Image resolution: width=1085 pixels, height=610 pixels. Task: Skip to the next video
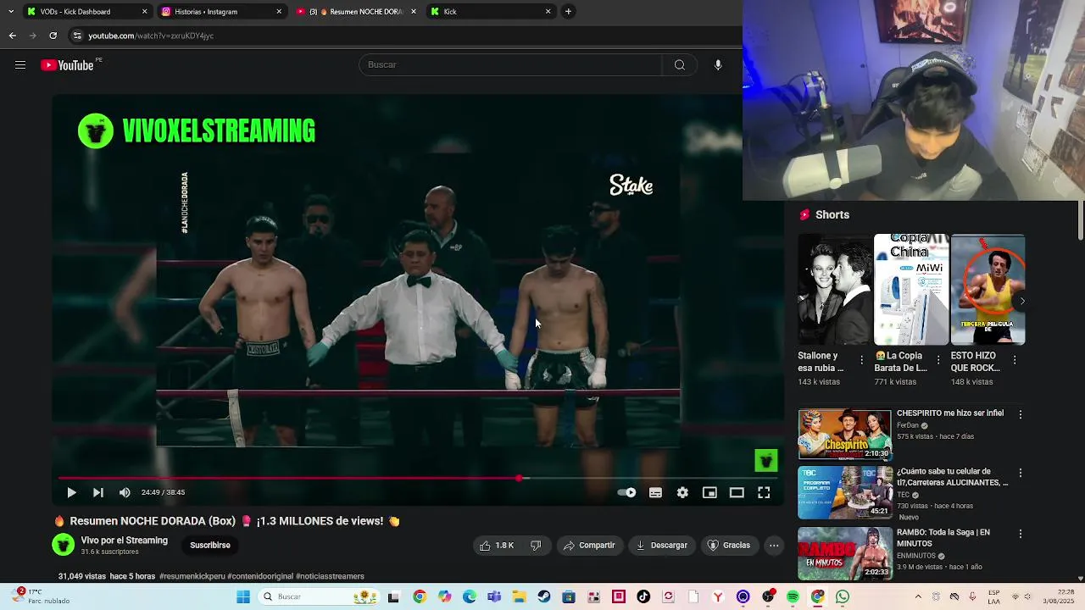tap(98, 492)
